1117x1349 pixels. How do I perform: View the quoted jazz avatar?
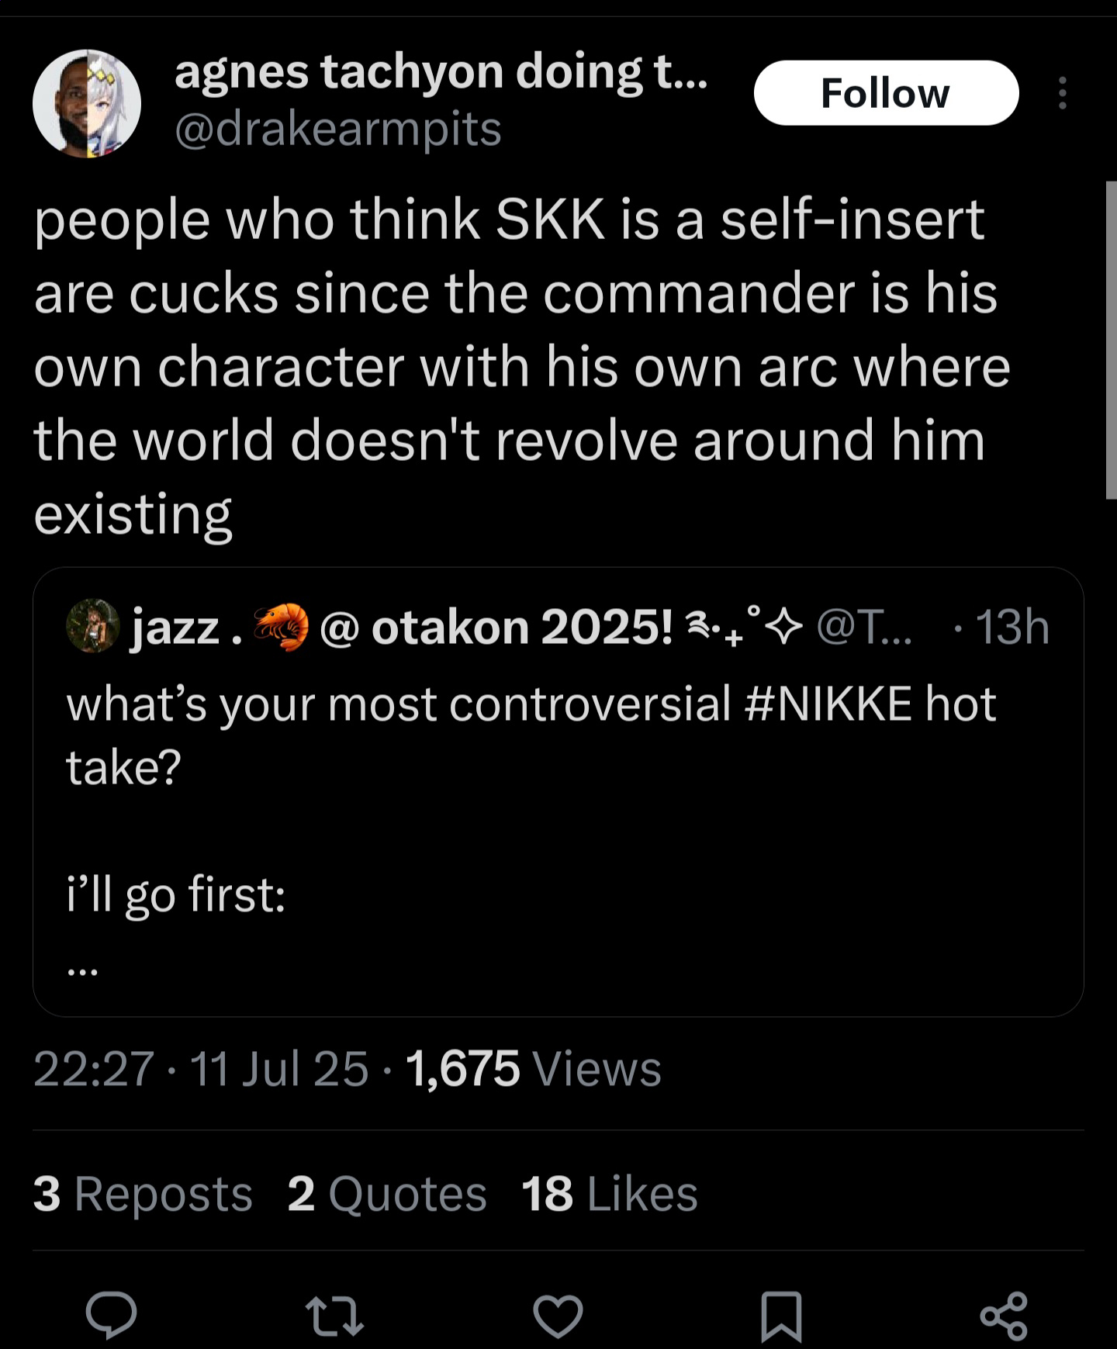click(92, 625)
